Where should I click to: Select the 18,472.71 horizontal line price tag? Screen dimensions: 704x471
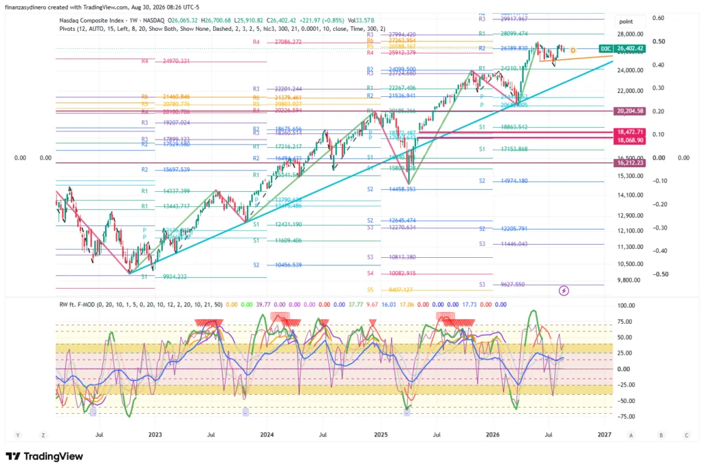click(x=630, y=132)
